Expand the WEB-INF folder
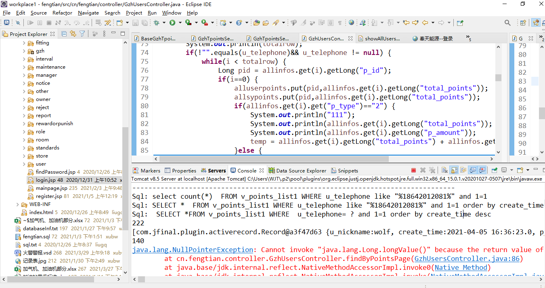The width and height of the screenshot is (545, 288). point(18,204)
